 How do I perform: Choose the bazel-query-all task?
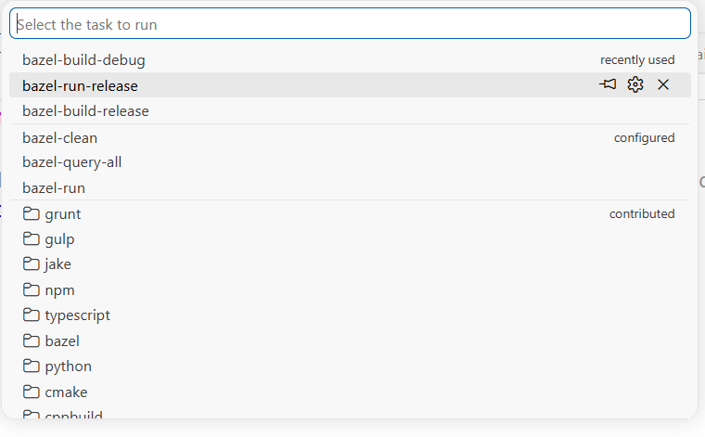350,162
